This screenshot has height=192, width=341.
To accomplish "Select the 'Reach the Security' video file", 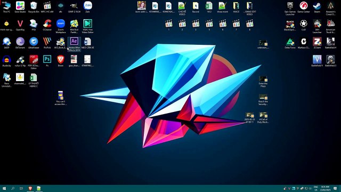I will coord(263,100).
